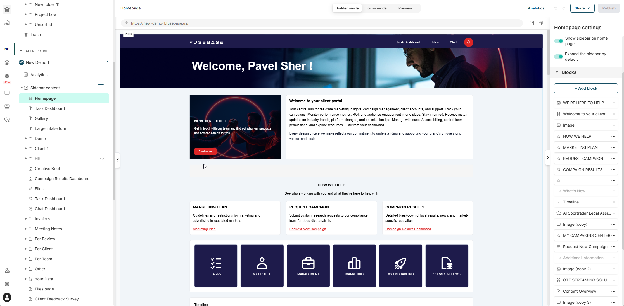624x306 pixels.
Task: Click the Publish button
Action: [609, 8]
